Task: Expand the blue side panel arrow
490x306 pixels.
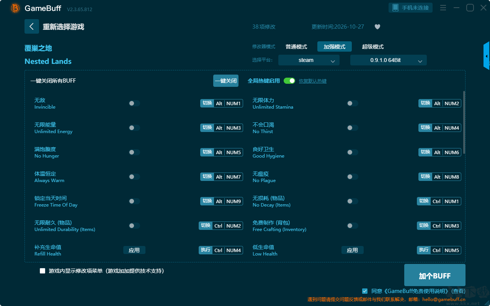Action: pyautogui.click(x=487, y=56)
